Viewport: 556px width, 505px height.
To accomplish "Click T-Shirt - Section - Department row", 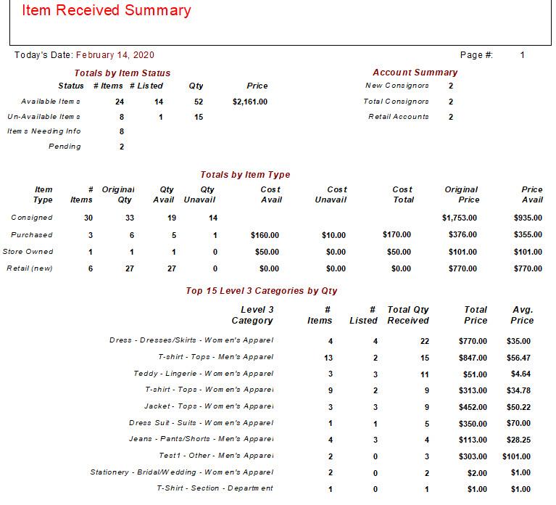I will tap(344, 489).
